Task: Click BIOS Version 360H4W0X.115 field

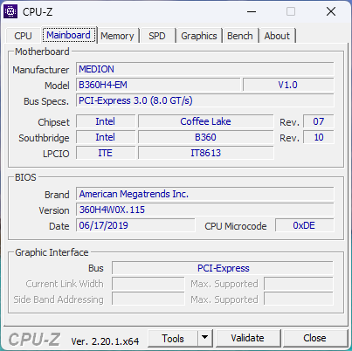Action: (205, 210)
